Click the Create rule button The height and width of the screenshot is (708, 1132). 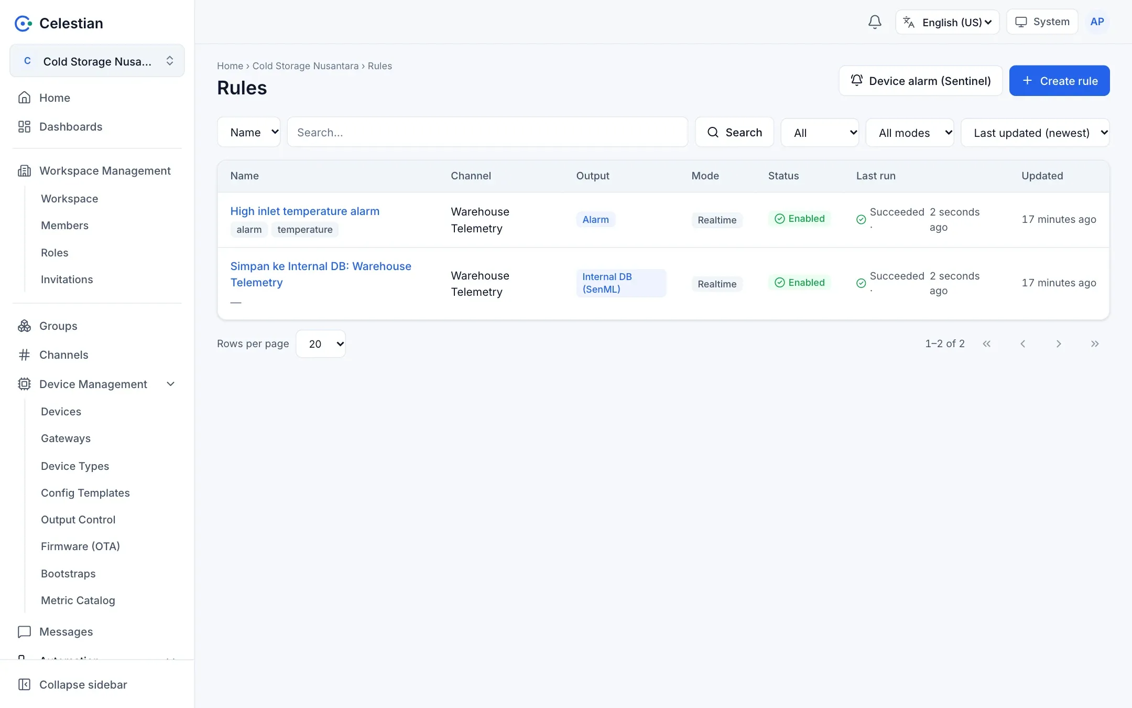tap(1059, 81)
